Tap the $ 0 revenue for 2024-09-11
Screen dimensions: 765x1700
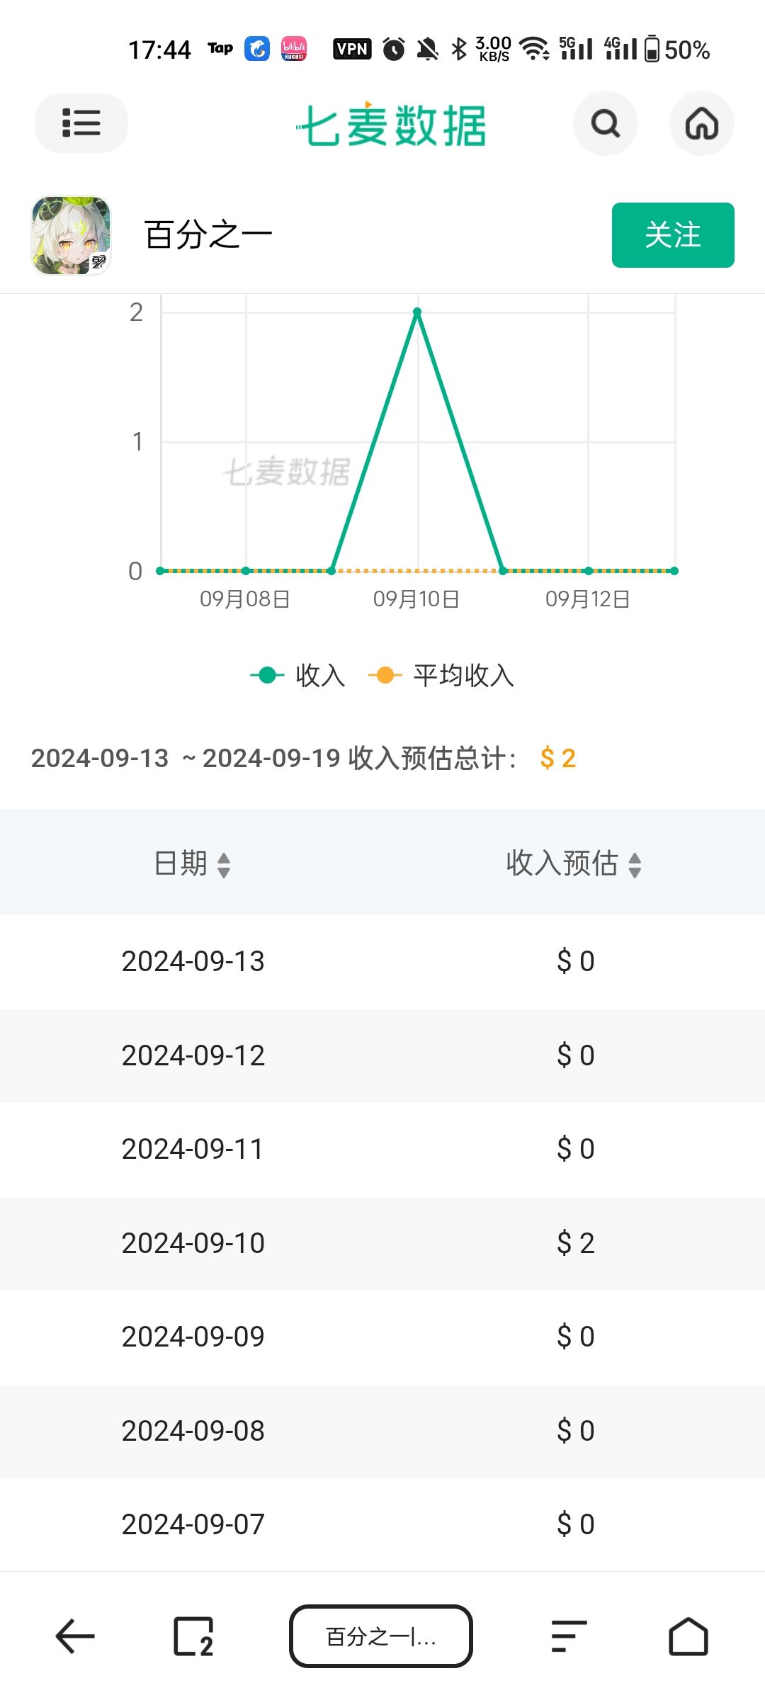coord(575,1149)
